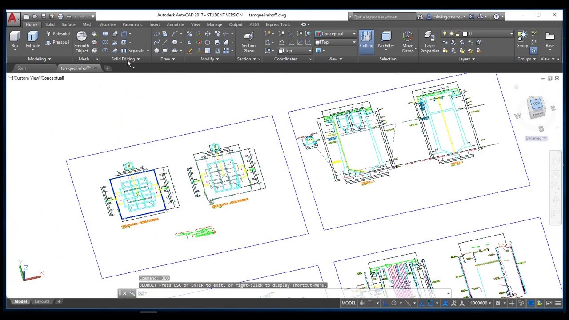Select the Move Gizmo tool
Viewport: 569px width, 320px height.
click(408, 42)
